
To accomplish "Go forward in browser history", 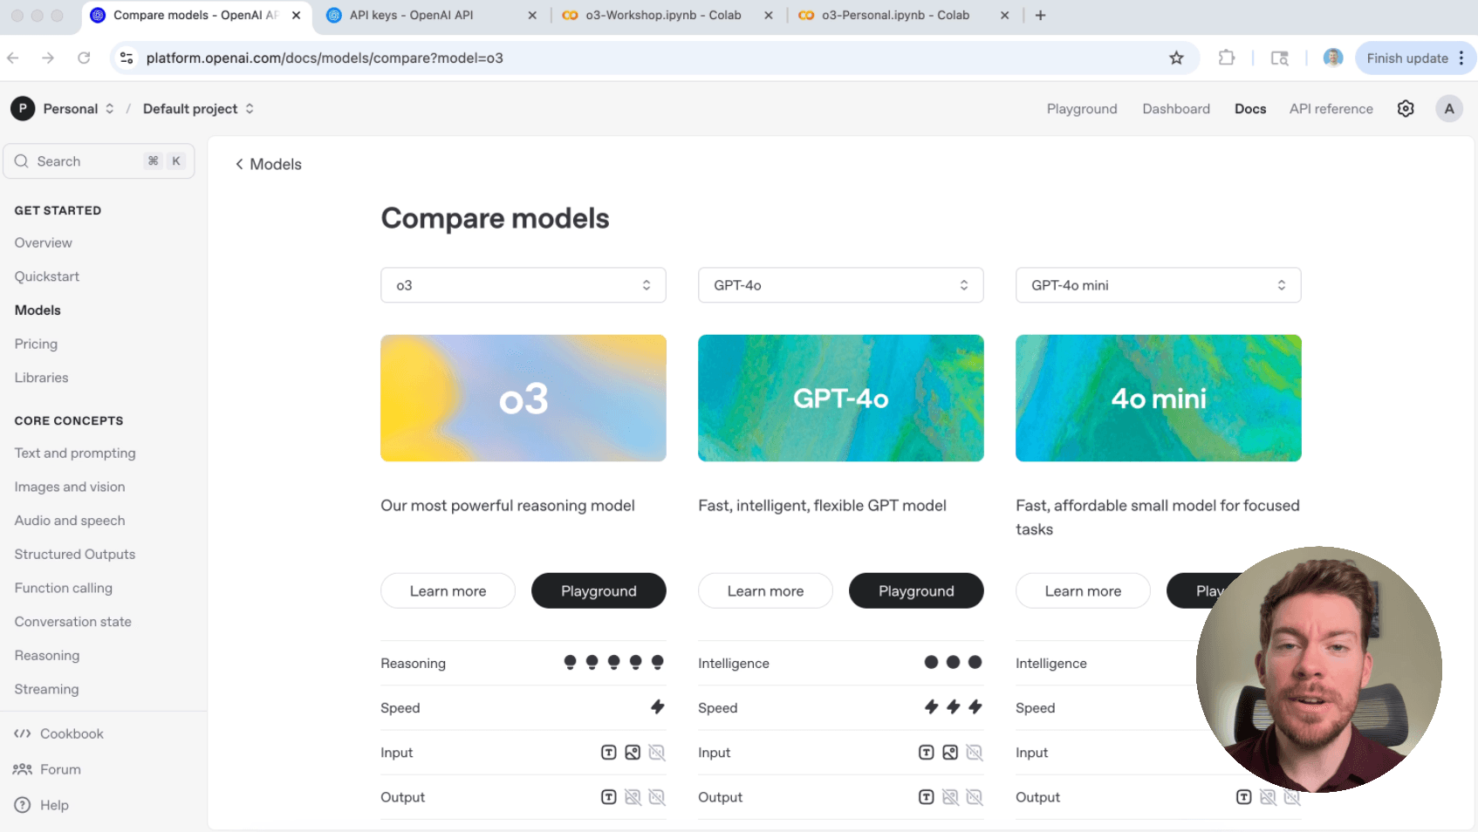I will (x=48, y=58).
